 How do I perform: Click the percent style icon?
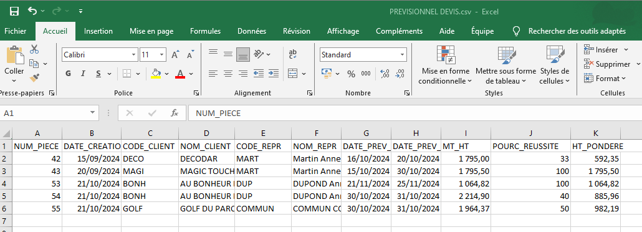point(351,74)
